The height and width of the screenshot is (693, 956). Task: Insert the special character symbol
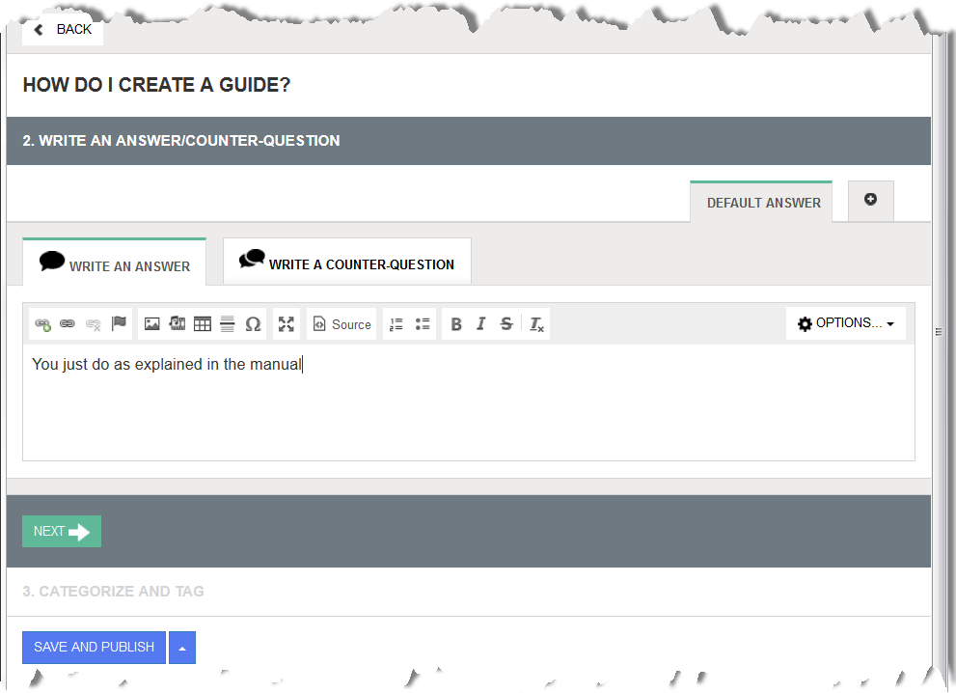point(253,323)
